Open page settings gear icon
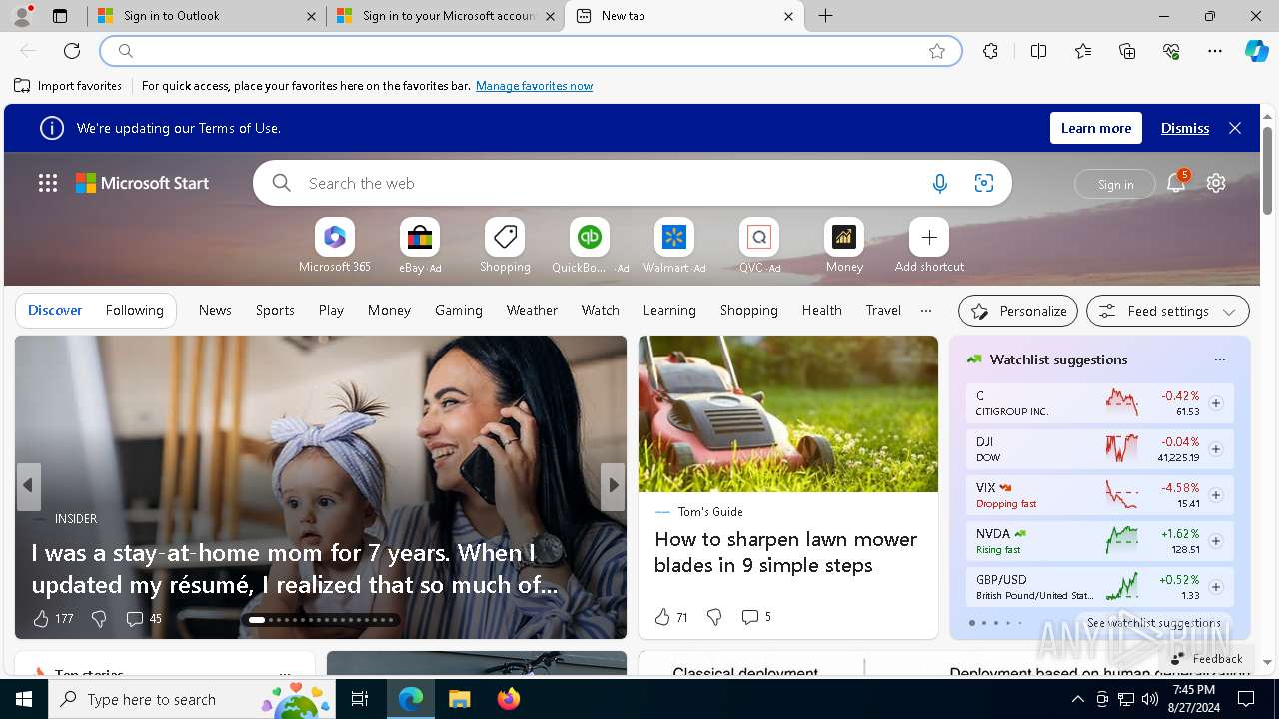 [1216, 183]
